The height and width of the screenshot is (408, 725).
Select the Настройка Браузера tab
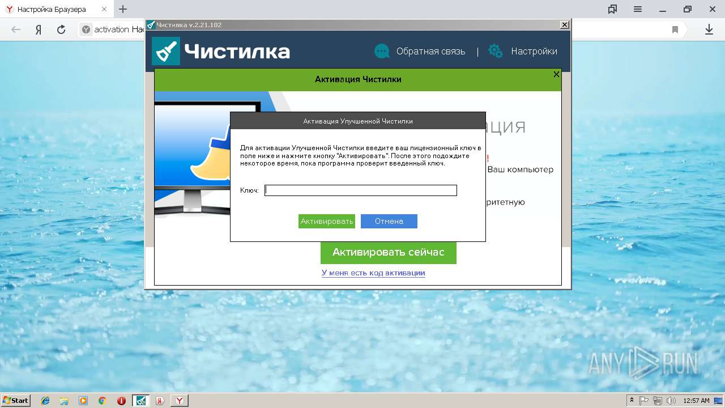point(57,9)
